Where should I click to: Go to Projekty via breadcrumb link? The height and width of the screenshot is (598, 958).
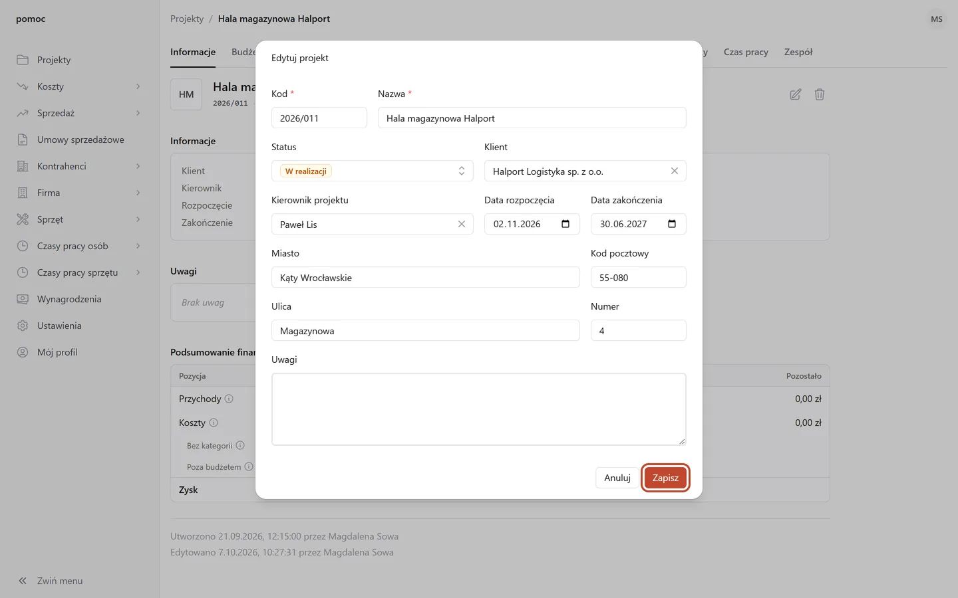coord(187,19)
